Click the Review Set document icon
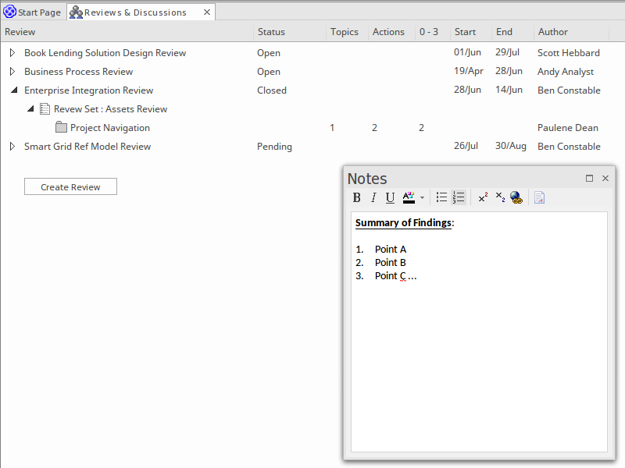This screenshot has width=625, height=468. click(x=45, y=109)
